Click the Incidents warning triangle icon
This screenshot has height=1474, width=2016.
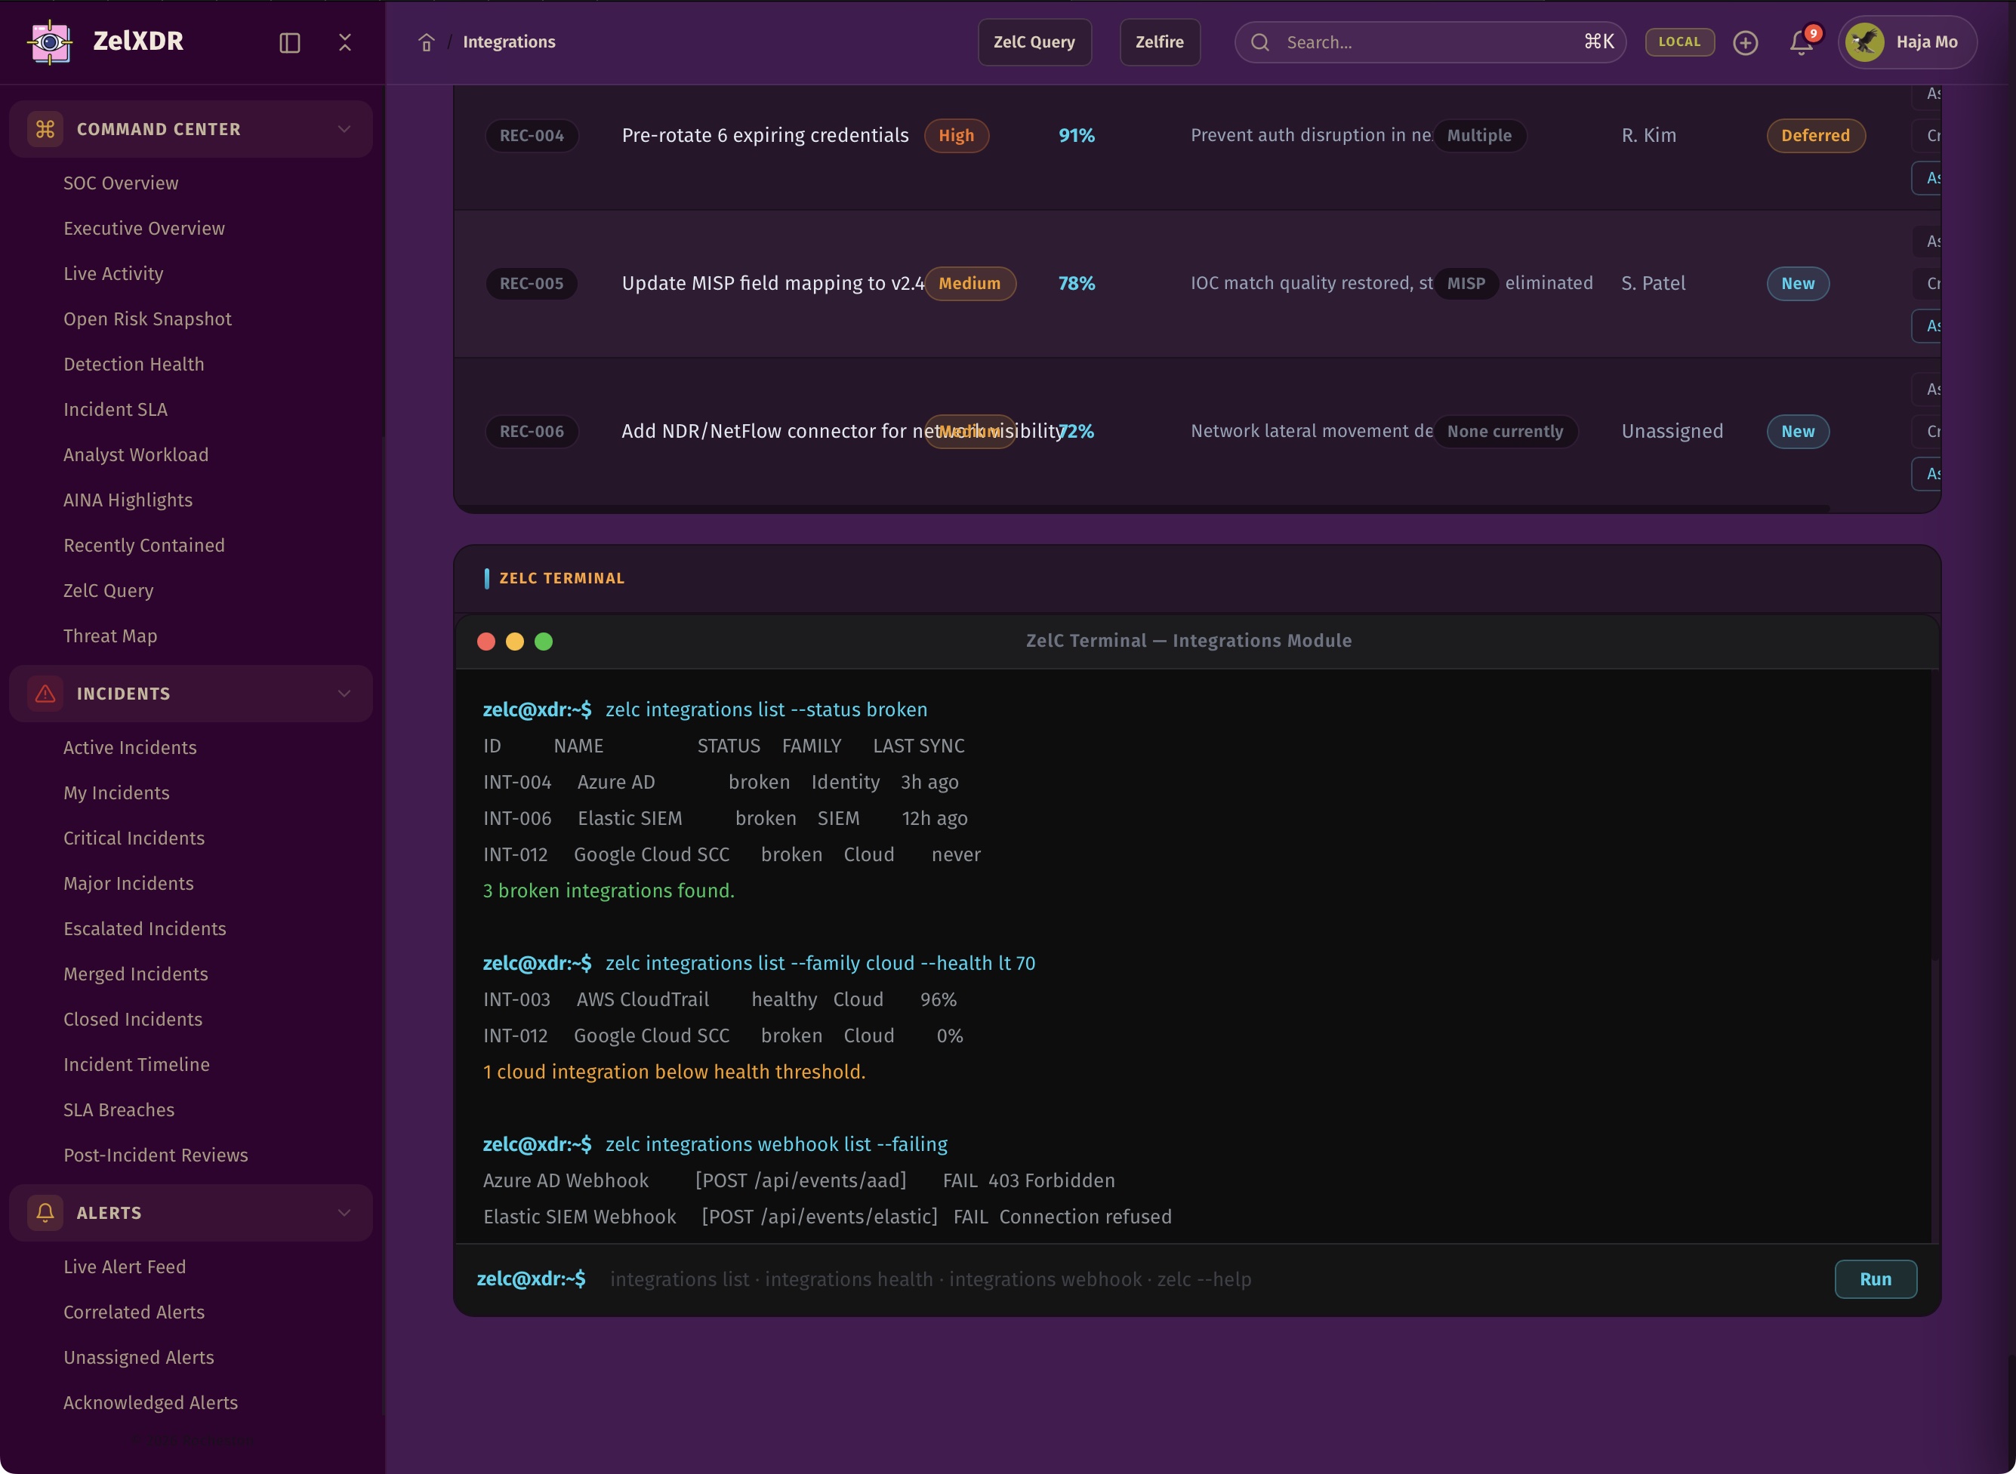[45, 694]
